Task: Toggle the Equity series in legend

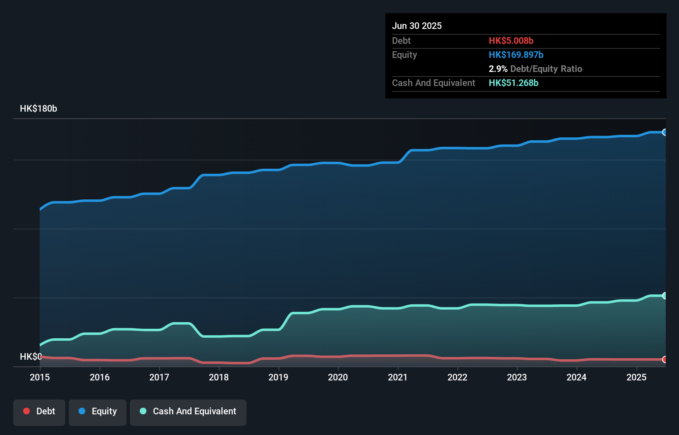Action: point(98,411)
